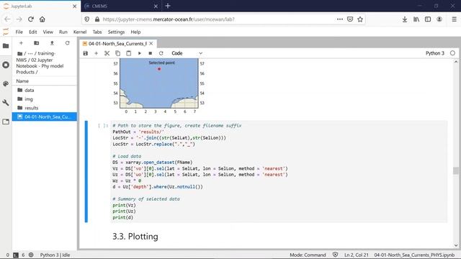Viewport: 461px width, 259px height.
Task: Click the New Launcher plus icon
Action: pos(21,43)
